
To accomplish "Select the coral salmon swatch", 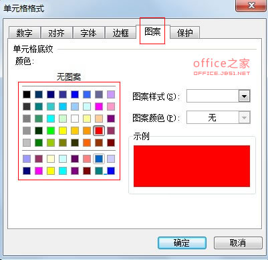I will pyautogui.click(x=87, y=159).
